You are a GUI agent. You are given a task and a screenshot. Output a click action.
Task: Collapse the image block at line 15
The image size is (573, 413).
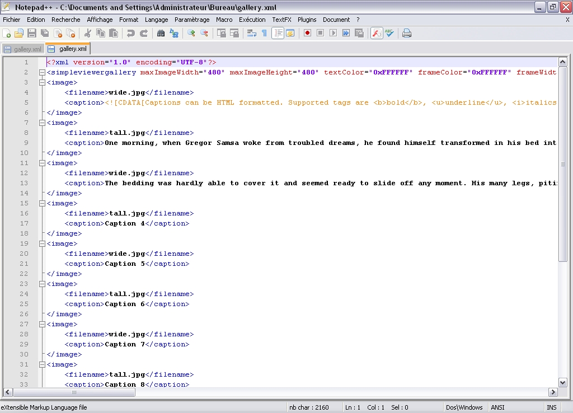(x=42, y=204)
